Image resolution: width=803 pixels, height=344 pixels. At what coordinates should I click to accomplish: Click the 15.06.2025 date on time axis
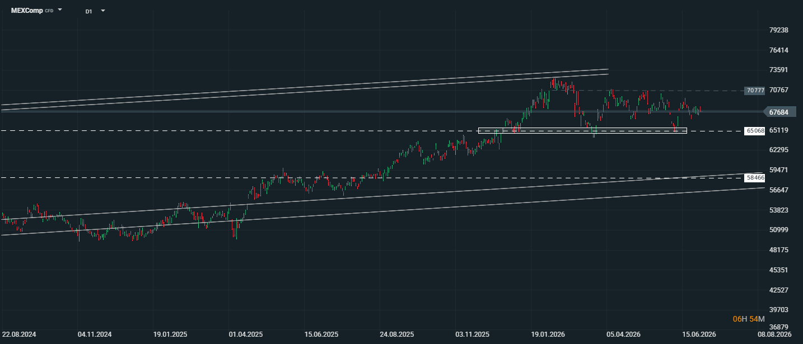(x=321, y=334)
